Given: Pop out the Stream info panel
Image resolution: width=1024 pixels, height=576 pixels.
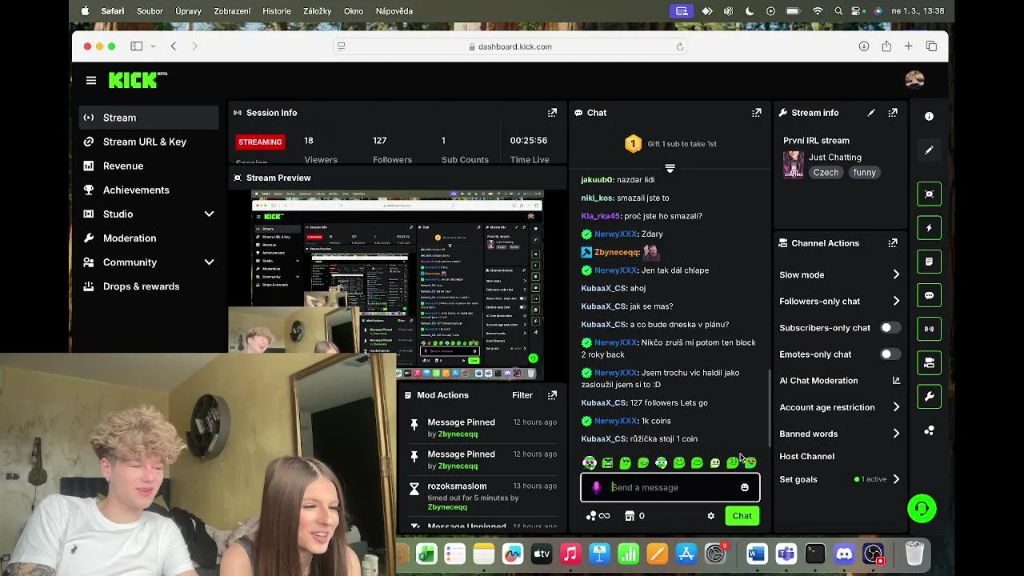Looking at the screenshot, I should pos(893,113).
